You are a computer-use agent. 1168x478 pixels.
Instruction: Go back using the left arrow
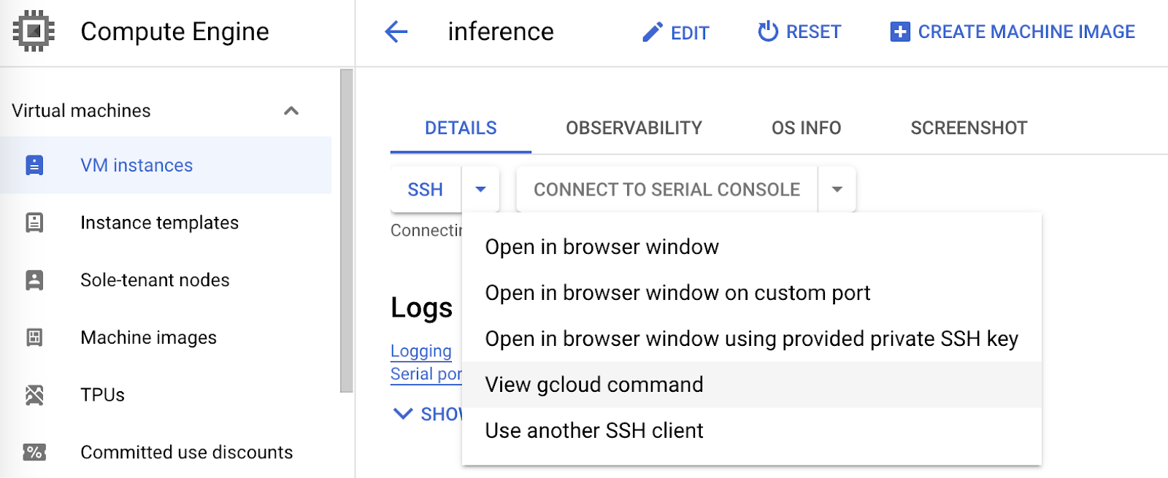tap(396, 31)
